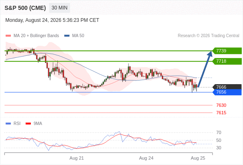Select the Aug 25 date axis label
Viewport: 243px width, 165px height.
pyautogui.click(x=198, y=158)
